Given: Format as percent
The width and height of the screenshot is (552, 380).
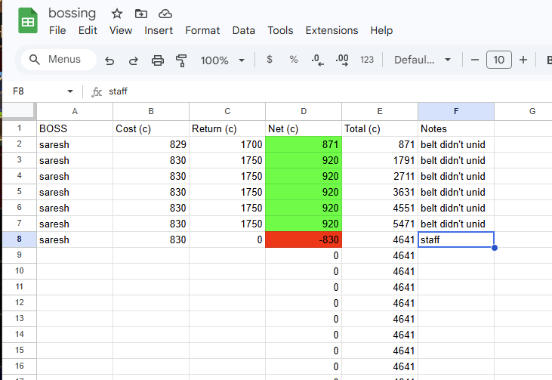Looking at the screenshot, I should tap(293, 60).
